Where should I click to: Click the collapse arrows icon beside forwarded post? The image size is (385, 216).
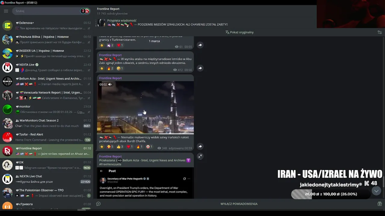point(200,156)
